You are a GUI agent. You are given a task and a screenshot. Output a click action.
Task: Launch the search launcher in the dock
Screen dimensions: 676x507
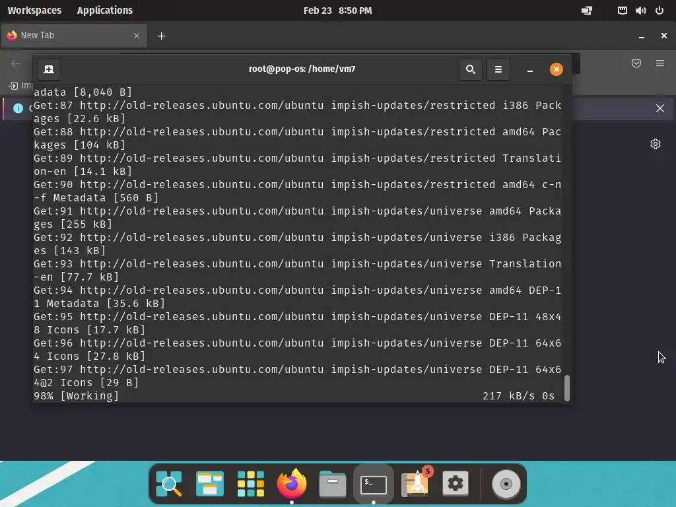168,484
